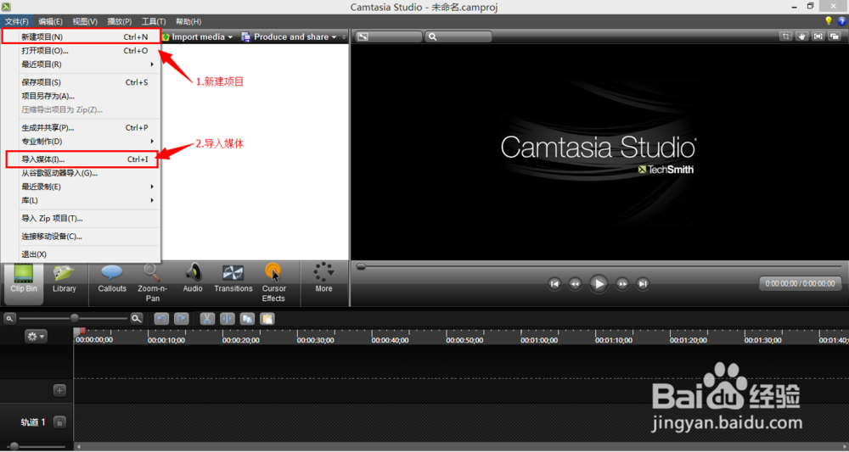Click the track height slider handle
The image size is (849, 452).
click(x=14, y=447)
